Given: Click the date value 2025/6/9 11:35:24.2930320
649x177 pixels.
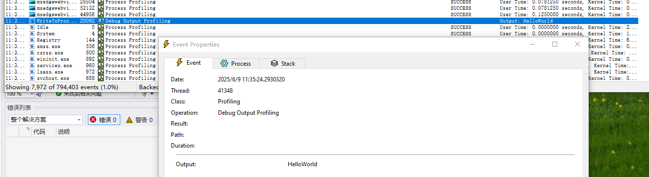Looking at the screenshot, I should click(251, 79).
